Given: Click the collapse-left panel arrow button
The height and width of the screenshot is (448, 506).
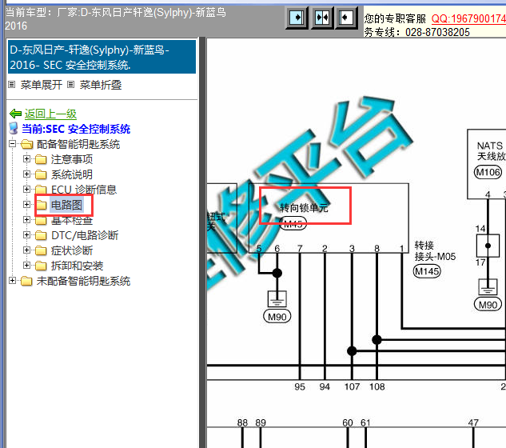Looking at the screenshot, I should pos(346,18).
